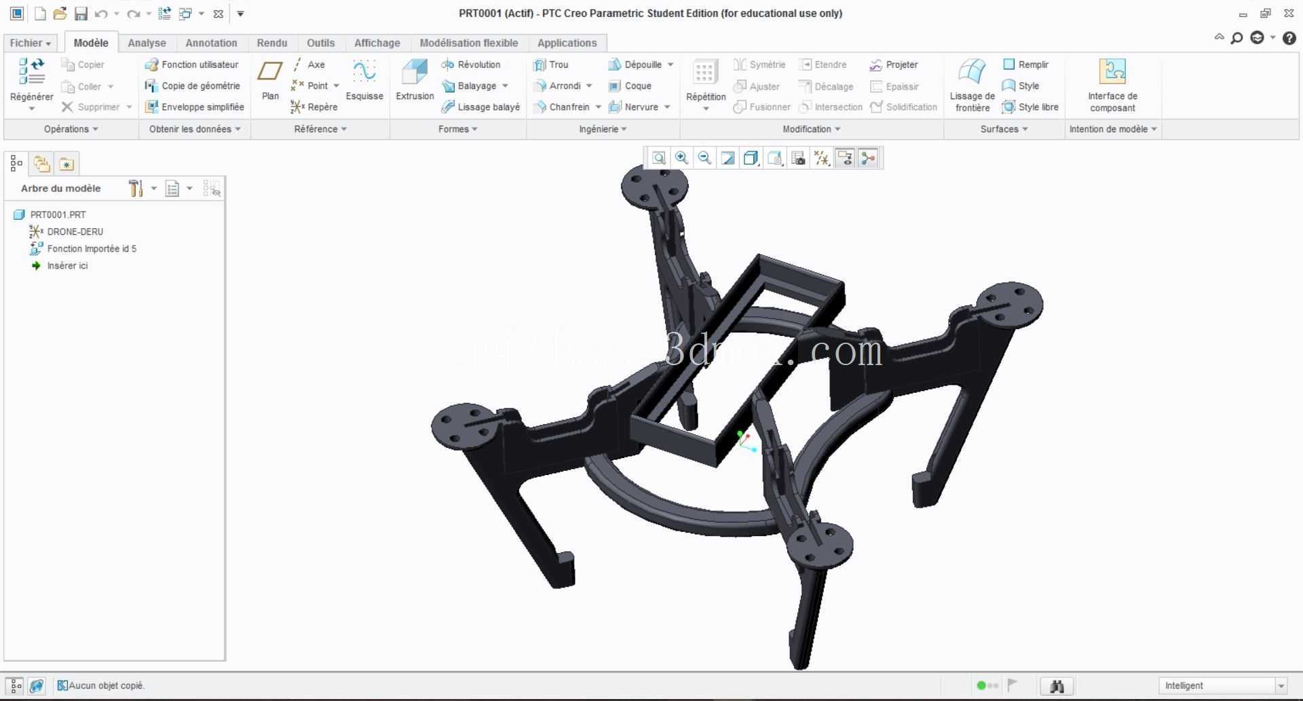Open the Rendu tab

pos(271,43)
